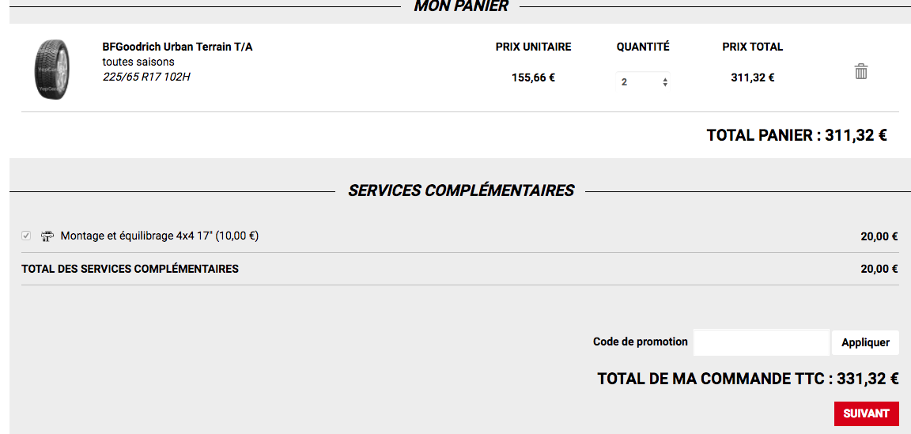Click the TOTAL PANIER amount line
Screen dimensions: 911x434
(796, 135)
